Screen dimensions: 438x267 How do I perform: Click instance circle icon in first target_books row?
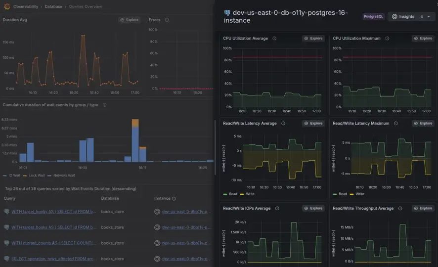pyautogui.click(x=157, y=212)
